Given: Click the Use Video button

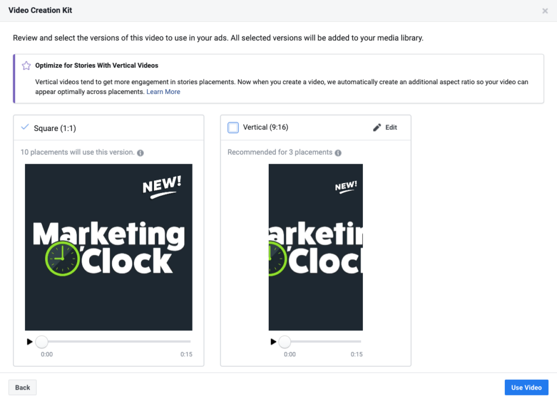Looking at the screenshot, I should pos(527,387).
